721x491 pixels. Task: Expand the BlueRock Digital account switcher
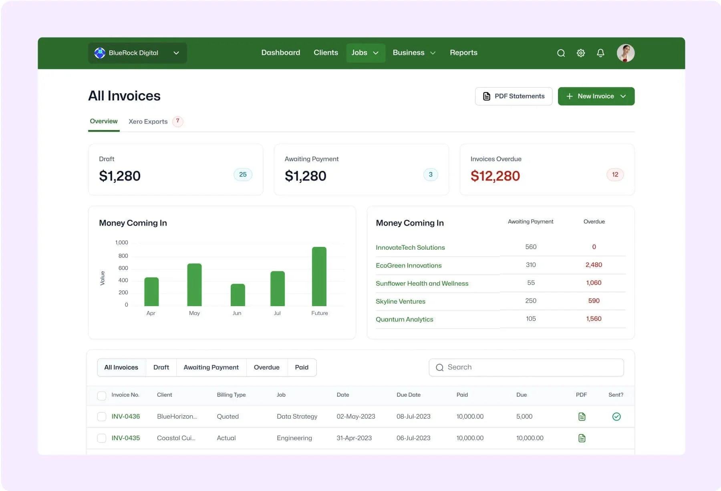[176, 52]
